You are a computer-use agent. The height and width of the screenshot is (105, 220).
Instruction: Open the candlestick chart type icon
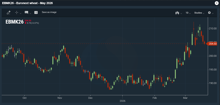point(177,13)
